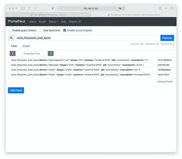Image resolution: width=182 pixels, height=159 pixels.
Task: Open the translate icon in address bar
Action: tap(120, 8)
